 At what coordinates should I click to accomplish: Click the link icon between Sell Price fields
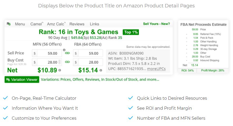[67, 53]
